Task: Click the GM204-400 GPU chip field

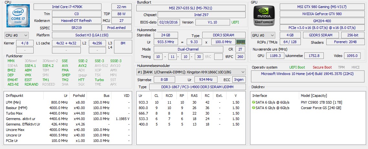Action: [322, 21]
